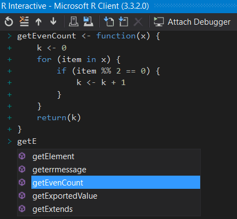Go to next history command with down arrow

click(x=53, y=21)
